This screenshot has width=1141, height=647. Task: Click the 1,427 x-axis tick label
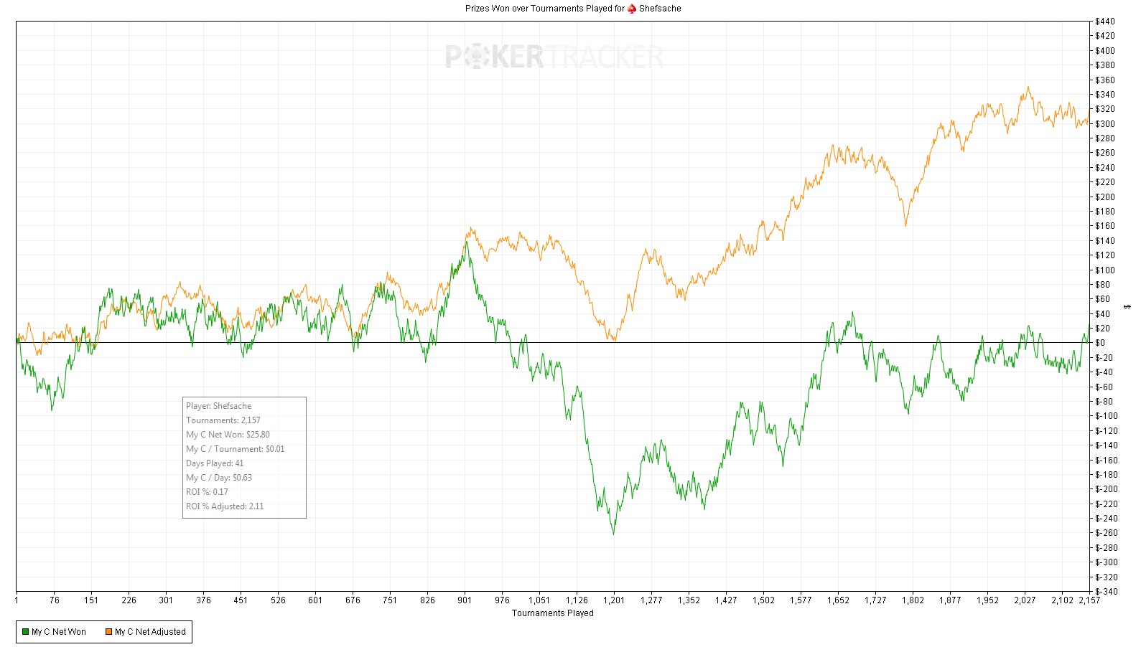point(726,600)
